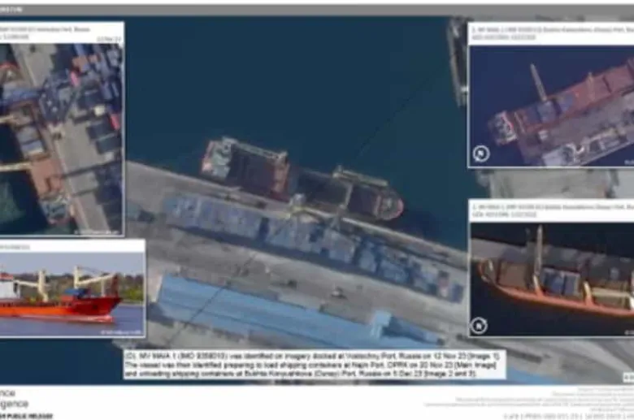Click the caption header of bottom-right inset
The height and width of the screenshot is (420, 634).
point(551,210)
